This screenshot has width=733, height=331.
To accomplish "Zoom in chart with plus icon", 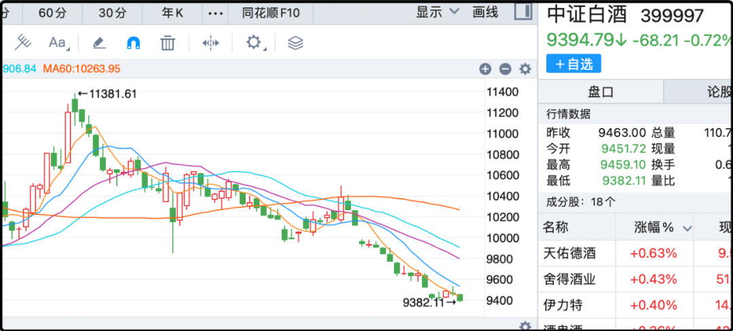I will 485,69.
